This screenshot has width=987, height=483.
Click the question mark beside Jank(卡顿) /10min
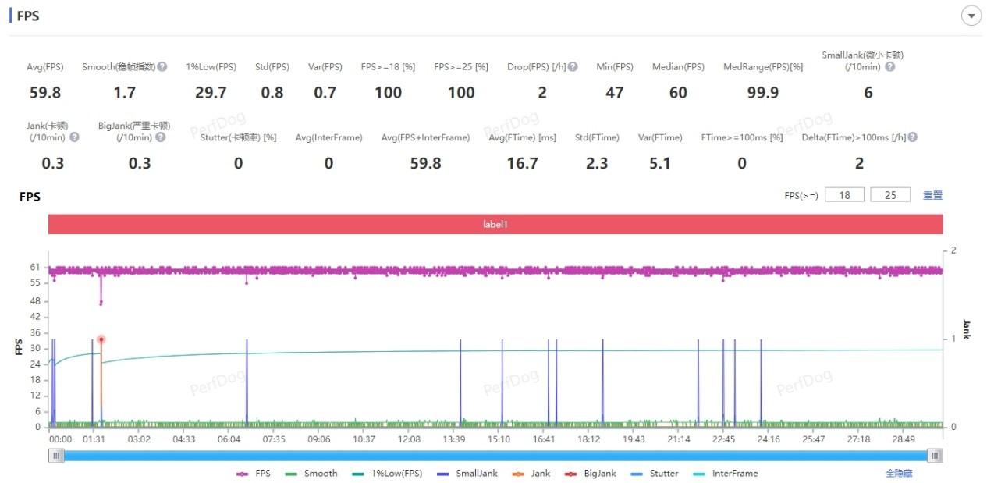(x=74, y=137)
